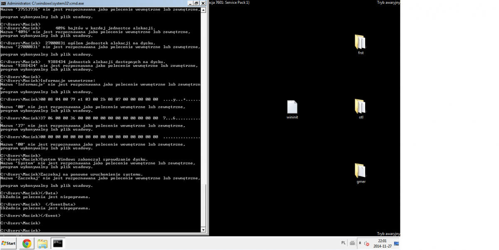Viewport: 499px width, 250px height.
Task: Open the PL language indicator
Action: click(x=343, y=243)
